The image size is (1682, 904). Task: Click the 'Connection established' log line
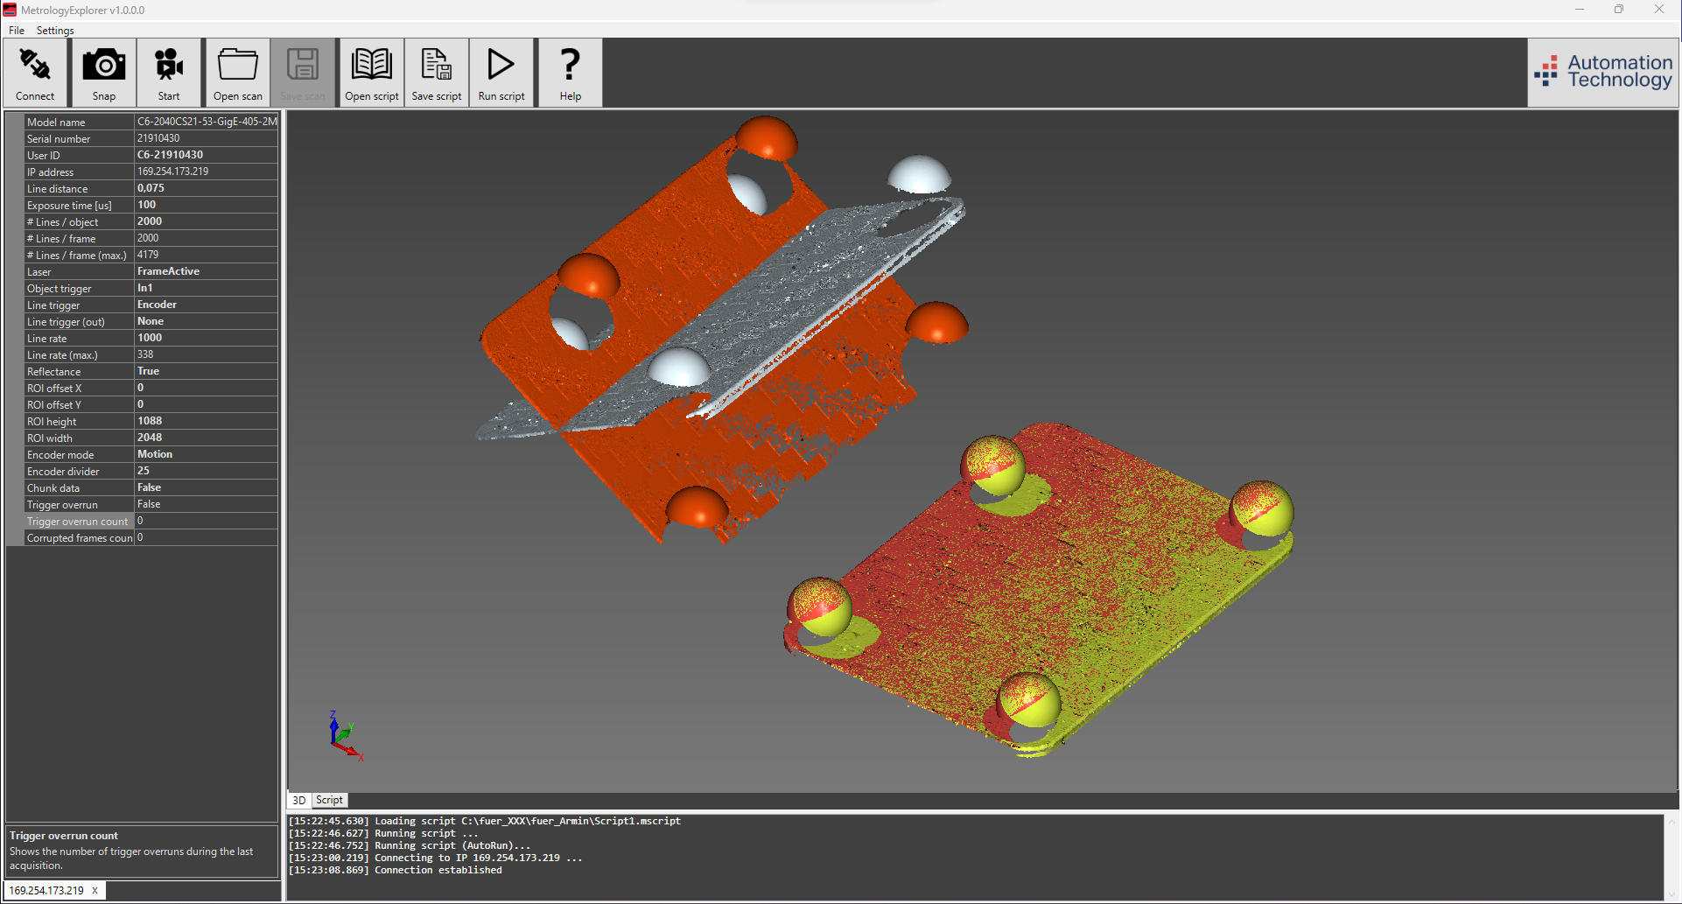[396, 870]
